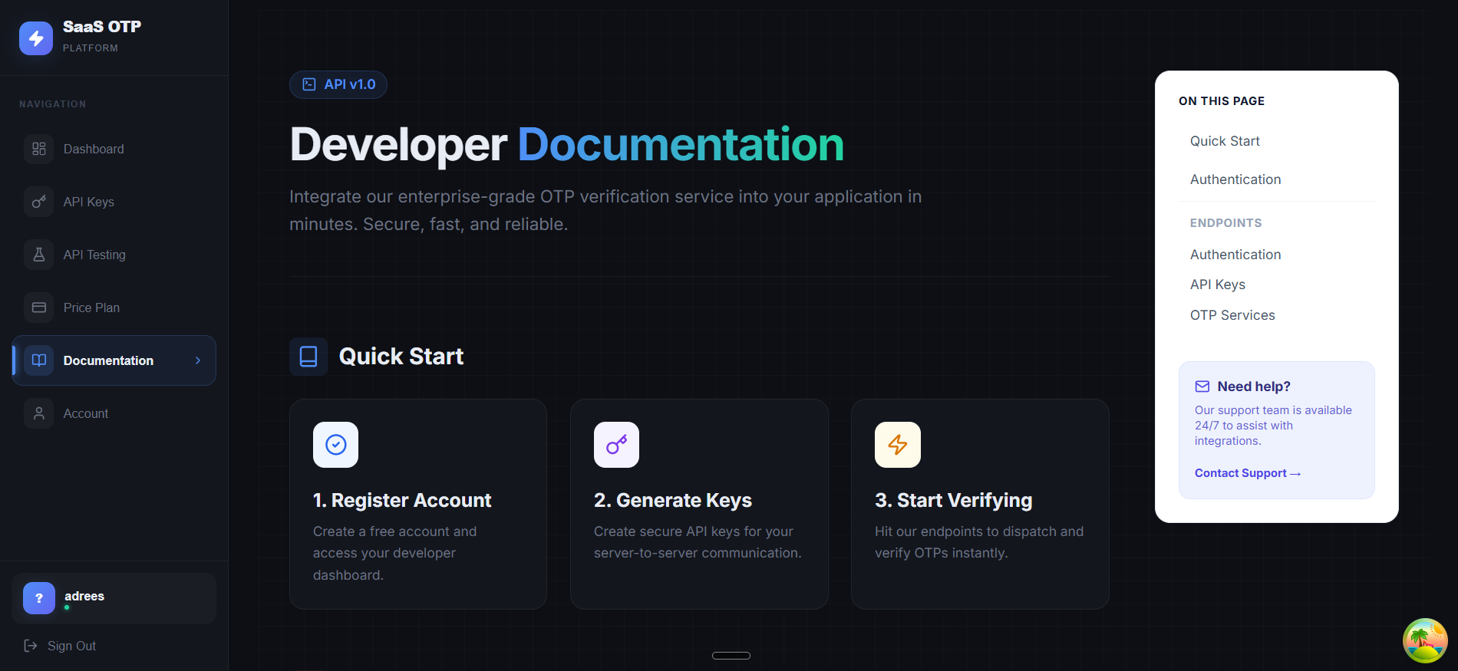Screen dimensions: 1458x671
Task: Click the Price Plan card icon
Action: [39, 308]
